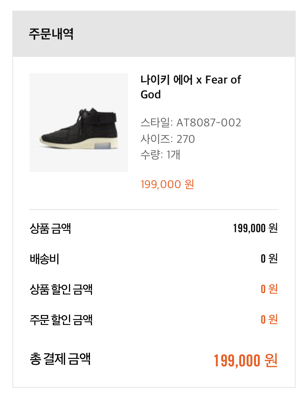Click the 상품 금액 row label
Screen dimensions: 308x393
point(50,228)
